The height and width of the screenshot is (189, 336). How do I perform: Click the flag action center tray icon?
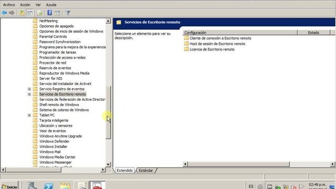click(x=301, y=187)
